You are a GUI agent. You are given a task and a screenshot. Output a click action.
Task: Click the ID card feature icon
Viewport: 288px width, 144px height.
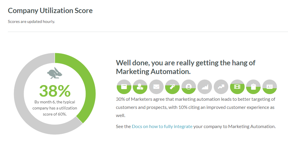coord(269,87)
